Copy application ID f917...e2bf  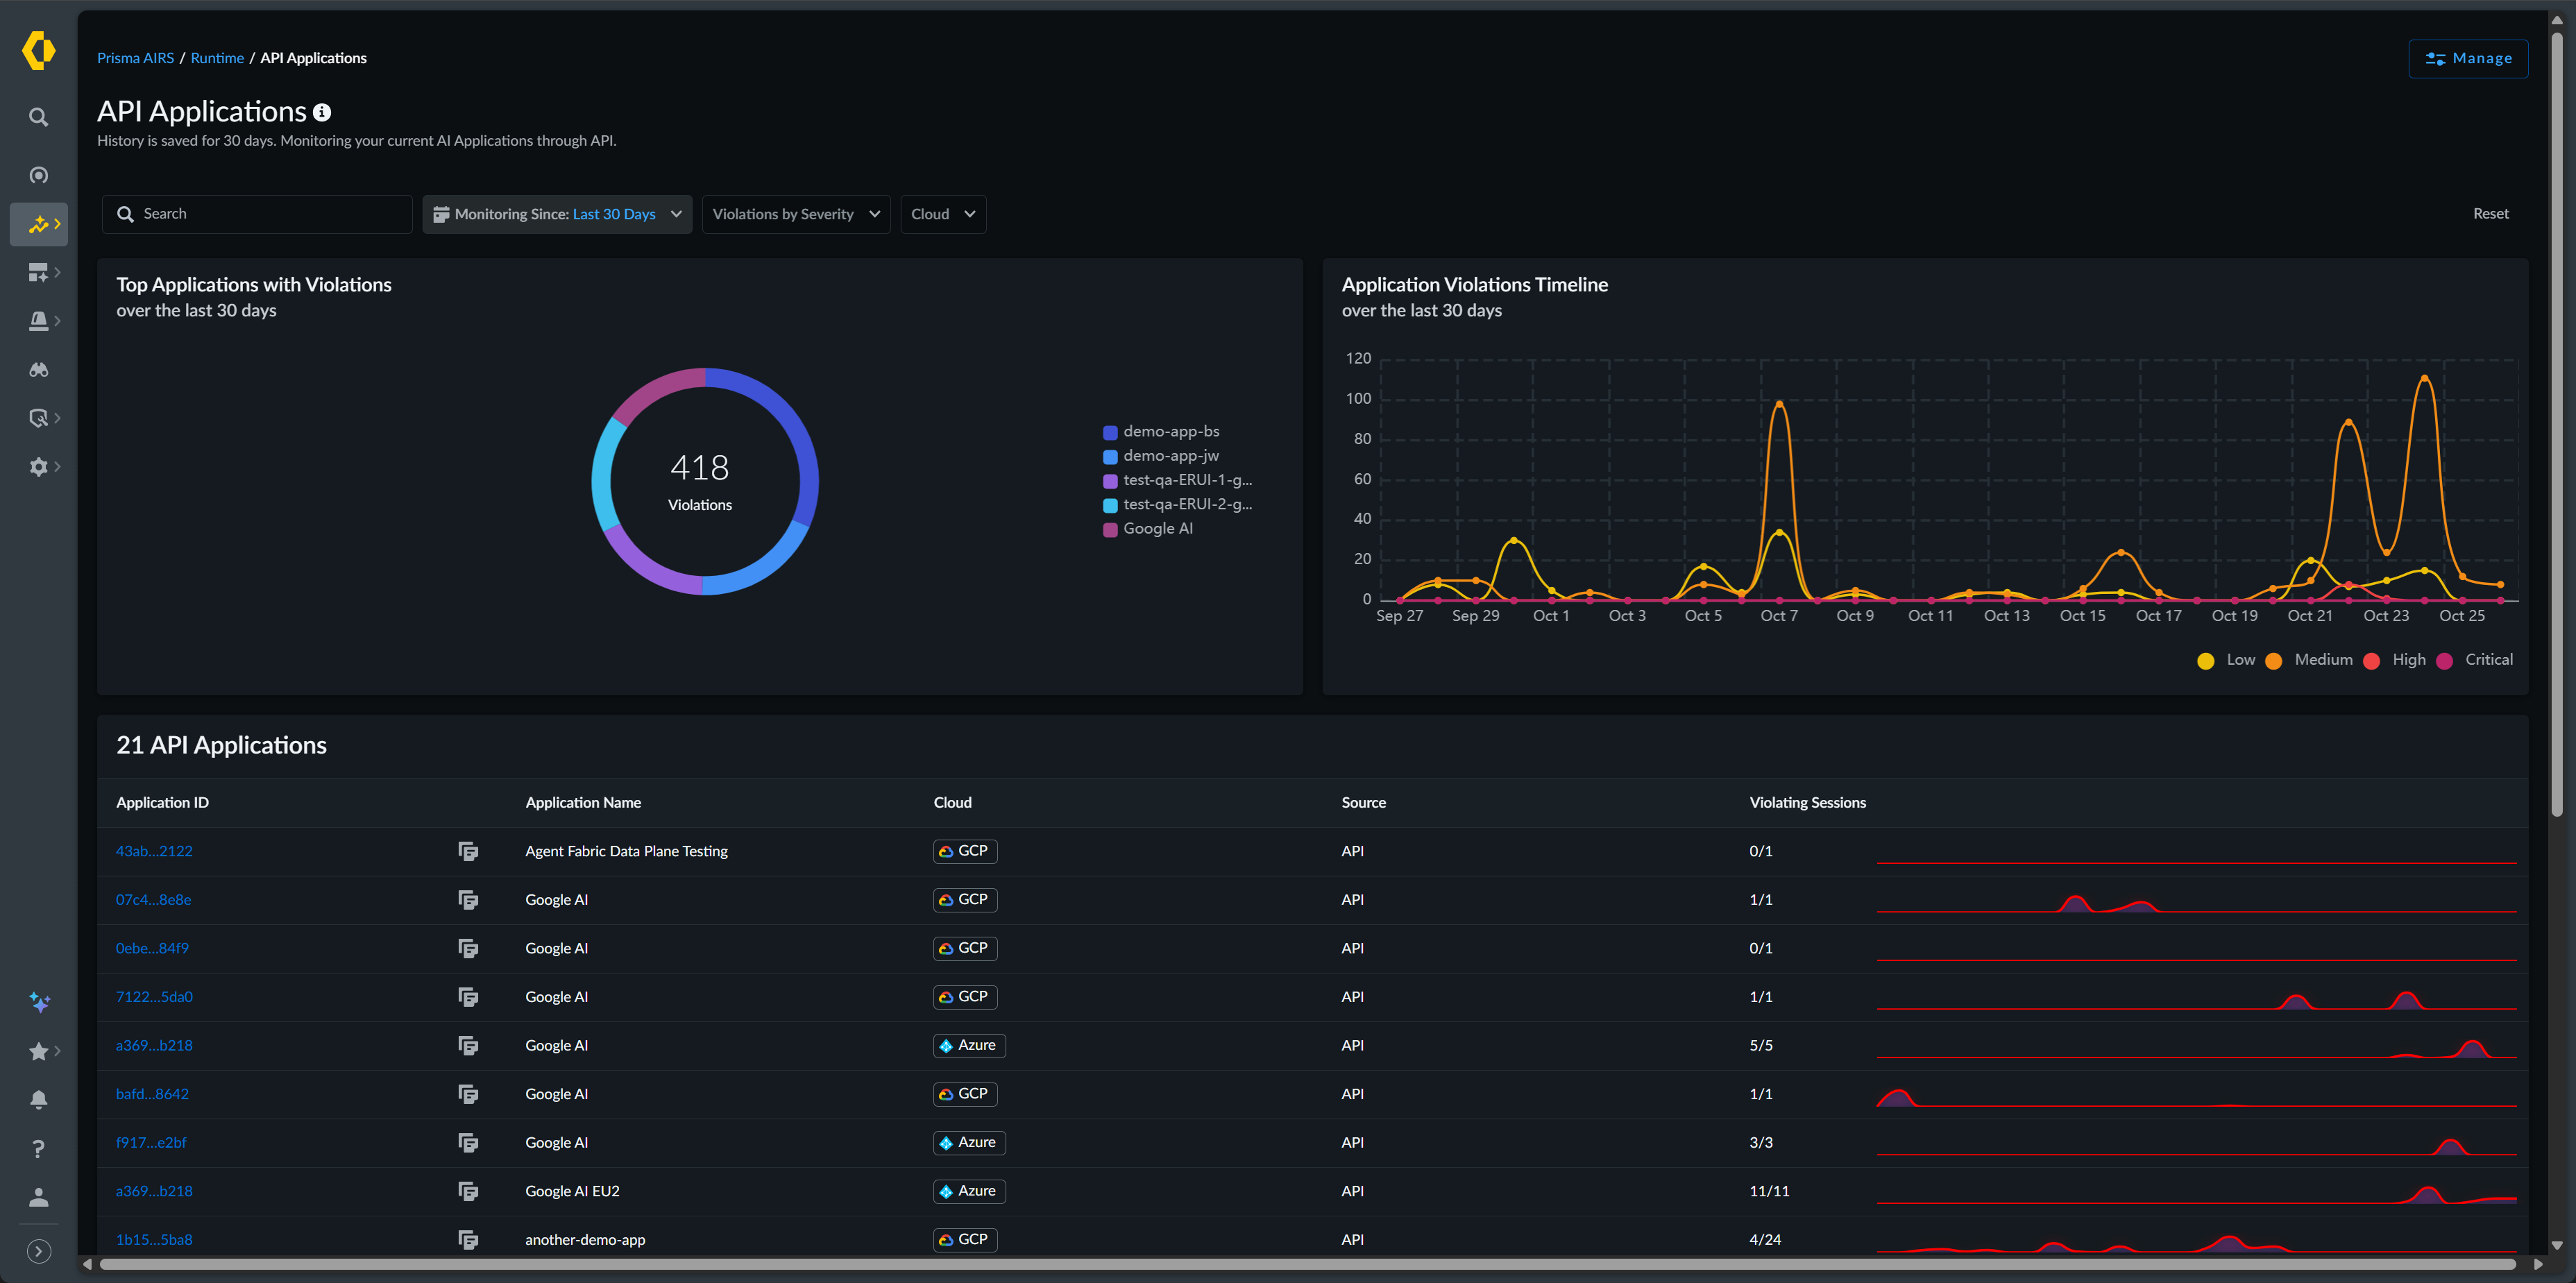pos(467,1142)
